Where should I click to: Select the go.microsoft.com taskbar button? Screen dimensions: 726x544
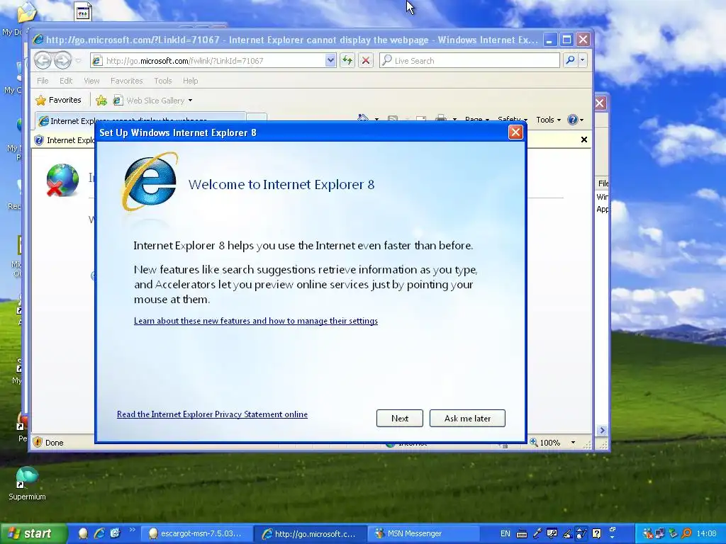(311, 533)
